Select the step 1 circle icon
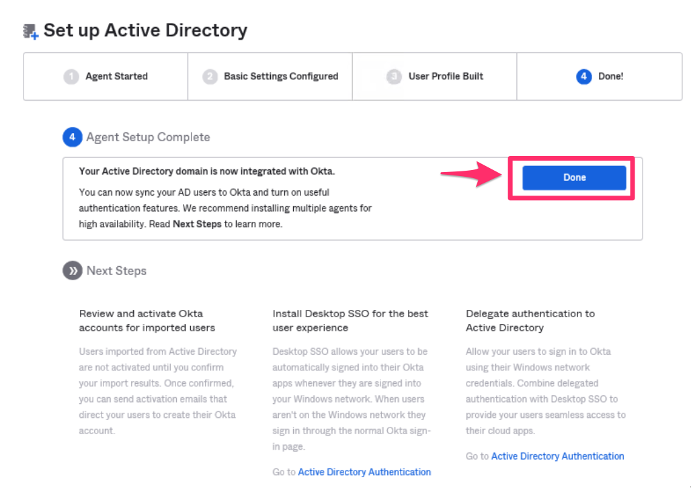Viewport: 691px width, 492px height. (71, 76)
